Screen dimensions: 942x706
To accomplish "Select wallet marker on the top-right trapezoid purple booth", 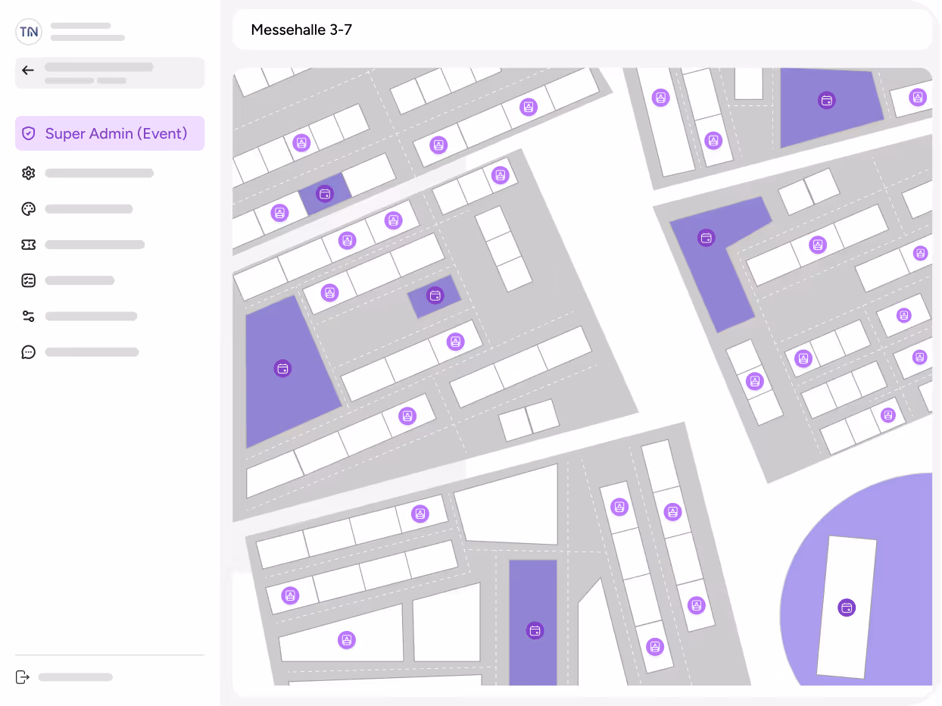I will [827, 100].
